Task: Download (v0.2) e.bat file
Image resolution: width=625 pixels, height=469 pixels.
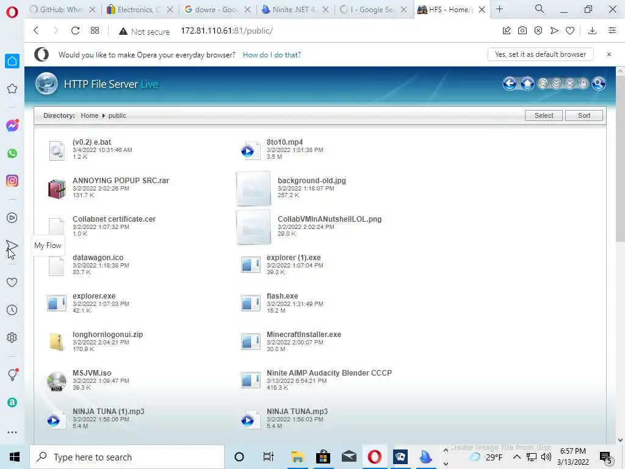Action: [x=92, y=142]
